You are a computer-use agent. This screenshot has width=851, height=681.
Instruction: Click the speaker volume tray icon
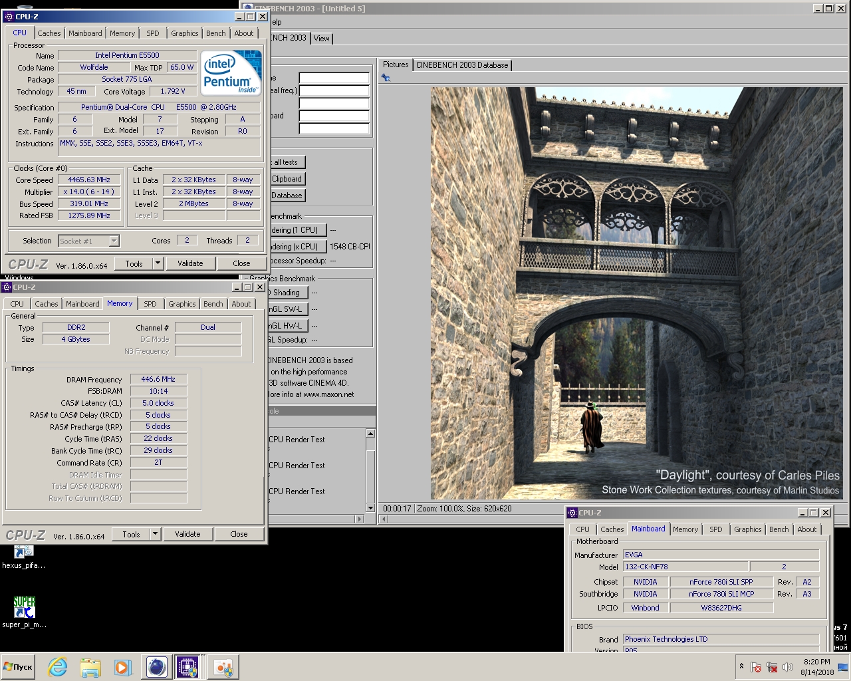pos(788,667)
